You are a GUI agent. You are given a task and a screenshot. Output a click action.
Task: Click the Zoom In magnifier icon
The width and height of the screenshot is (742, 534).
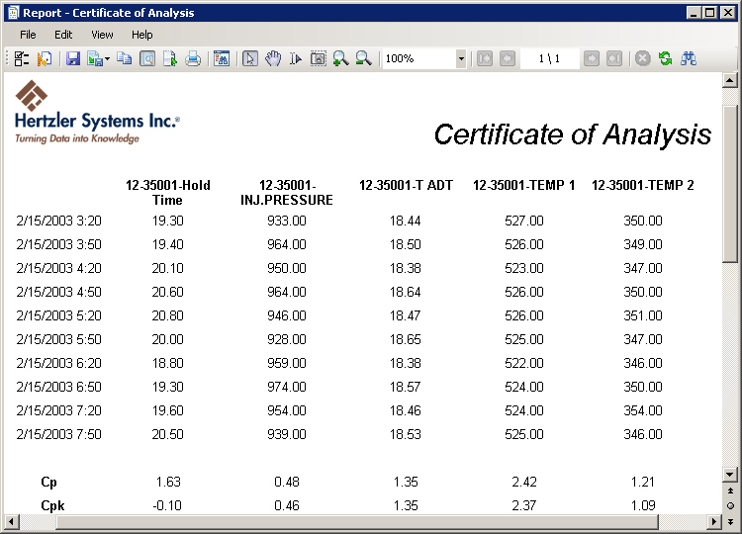(x=340, y=59)
